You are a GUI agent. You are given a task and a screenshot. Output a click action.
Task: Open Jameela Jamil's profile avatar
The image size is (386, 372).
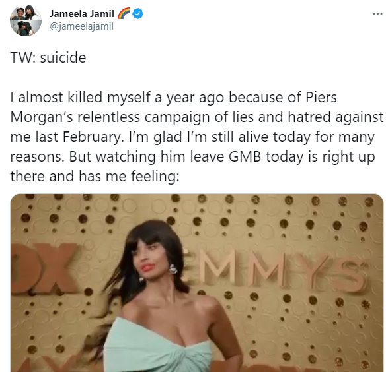26,20
